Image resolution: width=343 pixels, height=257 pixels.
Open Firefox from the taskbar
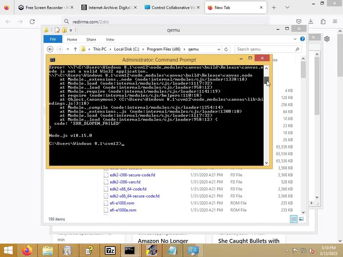[x=27, y=250]
